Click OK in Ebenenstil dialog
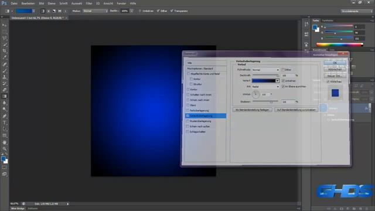375x211 pixels. pos(335,63)
